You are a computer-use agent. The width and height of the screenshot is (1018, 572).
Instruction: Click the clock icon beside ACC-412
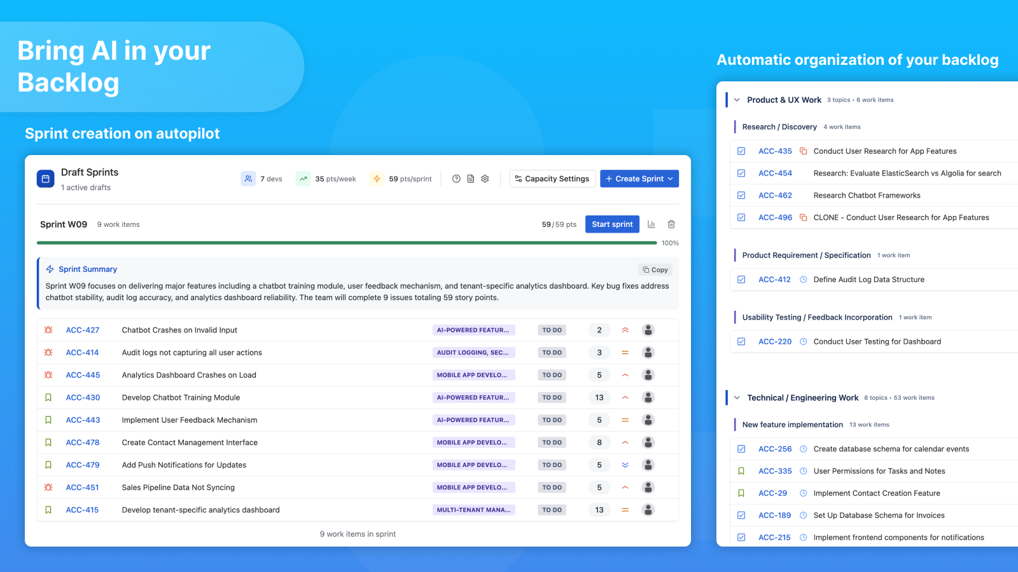click(802, 279)
